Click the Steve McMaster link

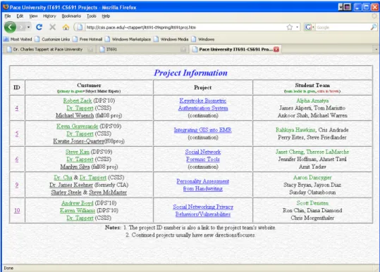[x=108, y=193]
